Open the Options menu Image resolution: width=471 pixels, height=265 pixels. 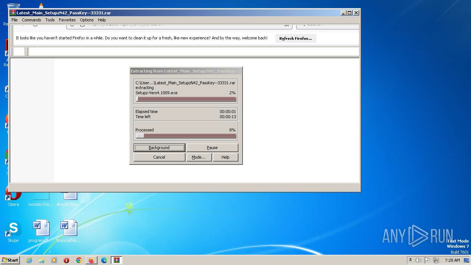click(87, 20)
